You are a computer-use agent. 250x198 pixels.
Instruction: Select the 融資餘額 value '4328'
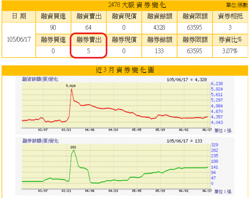point(159,27)
